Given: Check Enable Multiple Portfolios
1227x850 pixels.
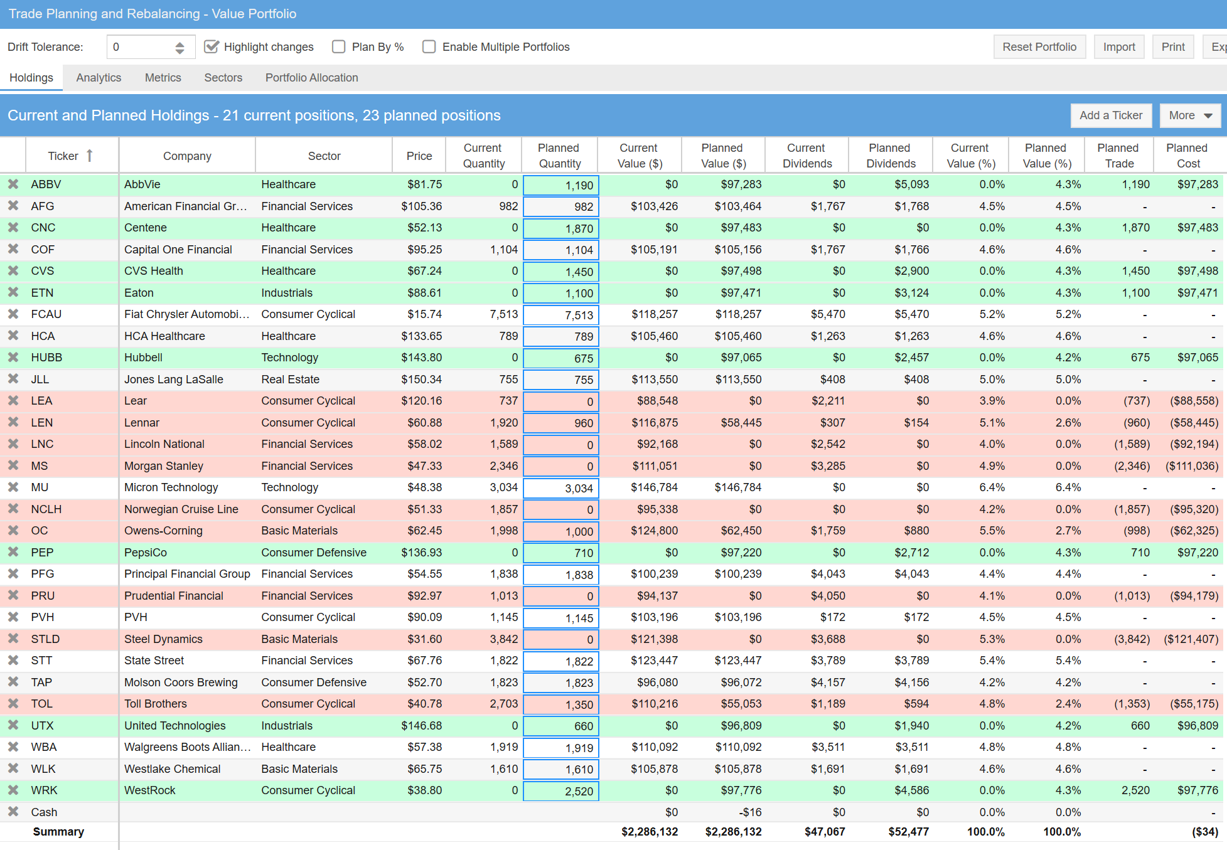Looking at the screenshot, I should point(429,46).
